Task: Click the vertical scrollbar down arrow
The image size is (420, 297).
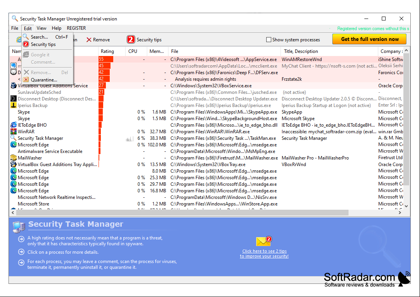Action: pos(406,206)
